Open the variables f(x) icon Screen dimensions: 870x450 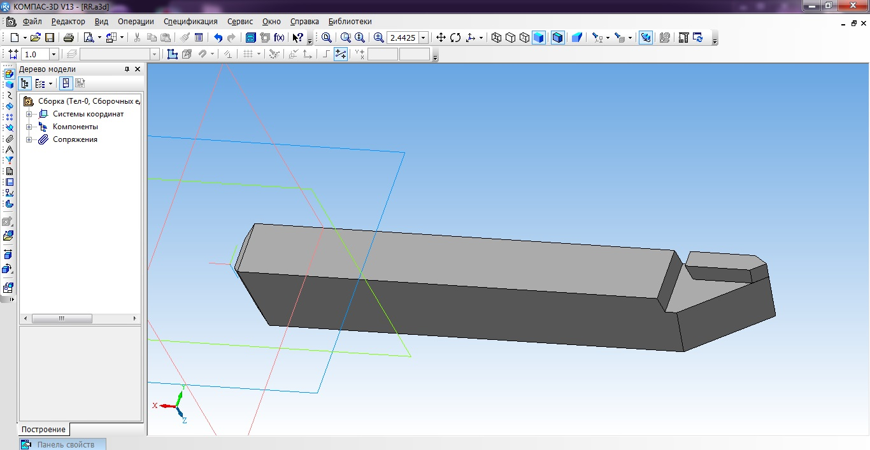tap(278, 38)
